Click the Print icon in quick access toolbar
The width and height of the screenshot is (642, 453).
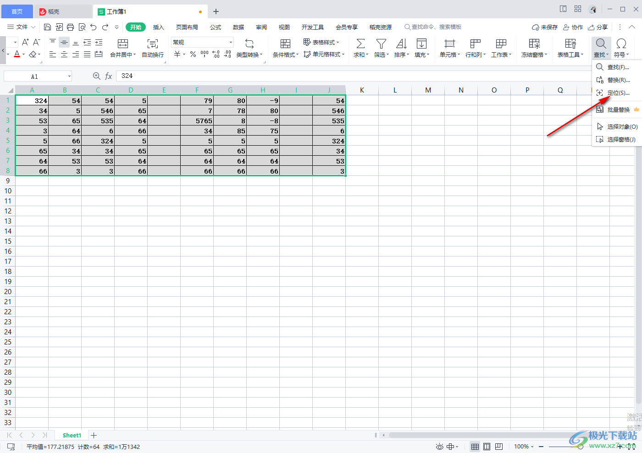70,27
